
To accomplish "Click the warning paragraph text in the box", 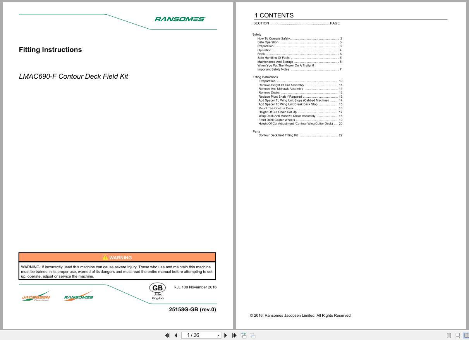I will 117,272.
